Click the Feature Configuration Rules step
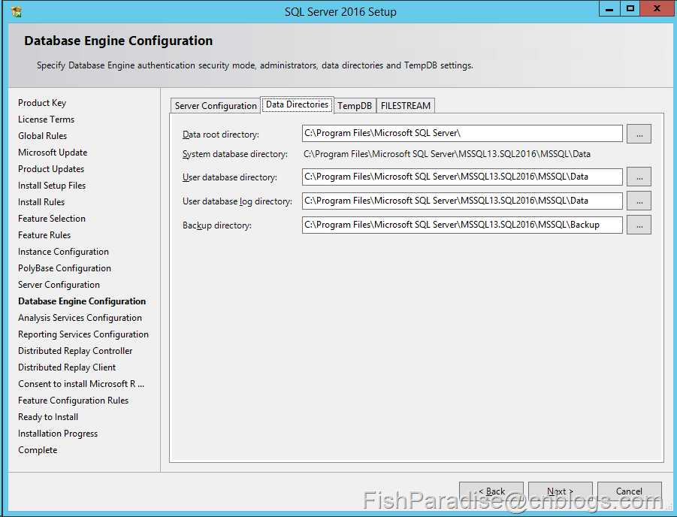The height and width of the screenshot is (517, 677). (74, 401)
